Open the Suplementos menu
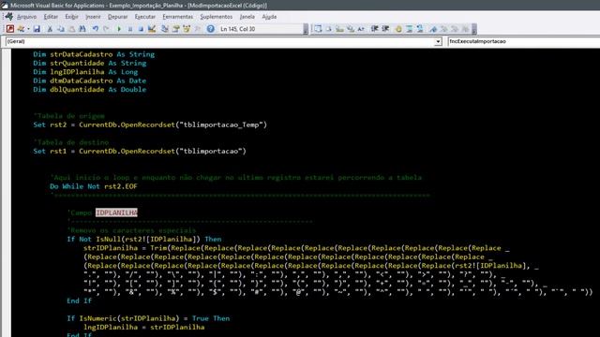Screen dimensions: 600x337 tap(217, 17)
